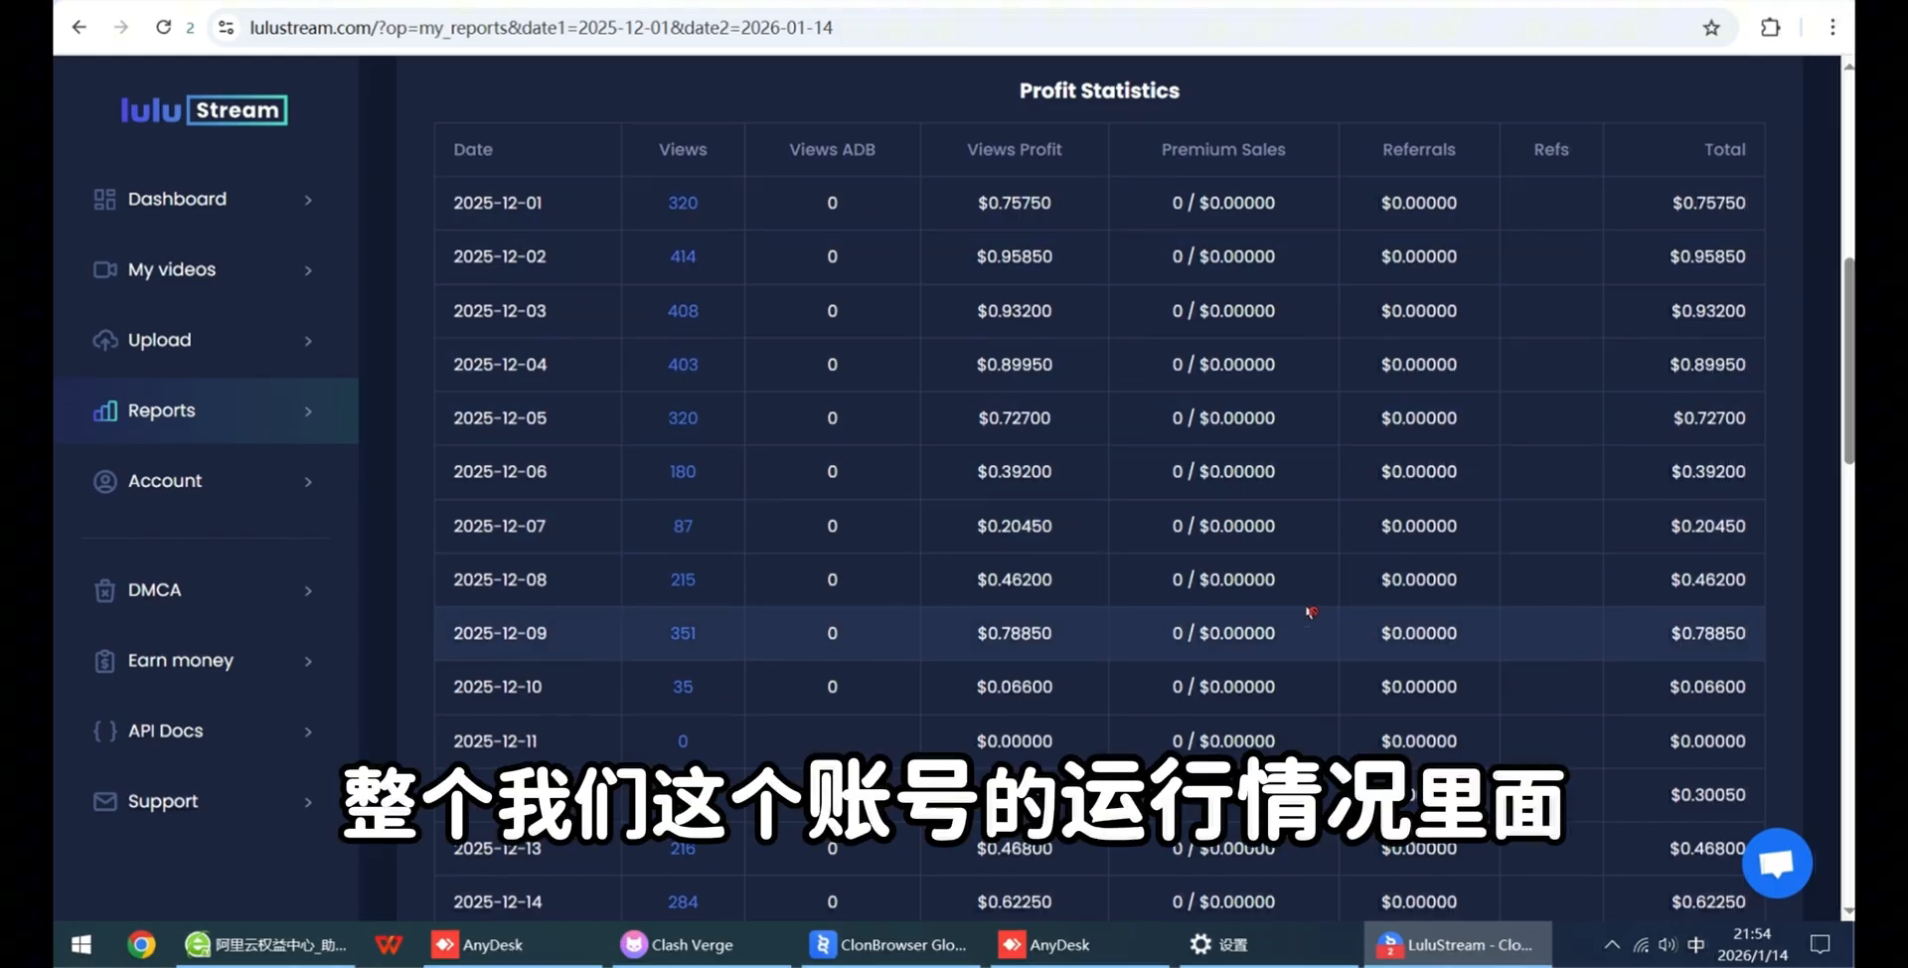Go forward in browser history
The height and width of the screenshot is (968, 1908).
(120, 27)
